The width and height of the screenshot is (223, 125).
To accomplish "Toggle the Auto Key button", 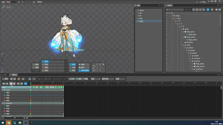I will tap(84, 70).
